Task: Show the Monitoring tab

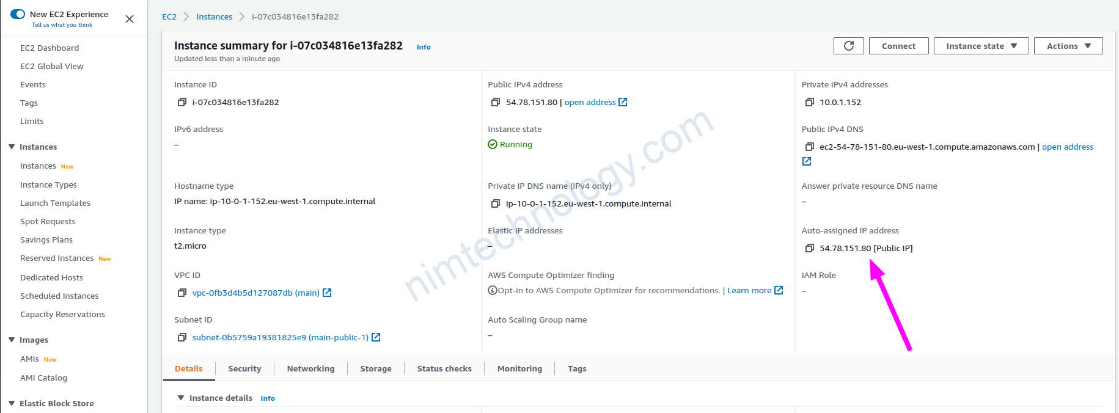Action: [x=519, y=368]
